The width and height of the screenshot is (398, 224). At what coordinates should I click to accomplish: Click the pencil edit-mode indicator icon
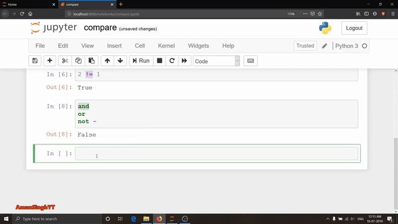pos(325,46)
